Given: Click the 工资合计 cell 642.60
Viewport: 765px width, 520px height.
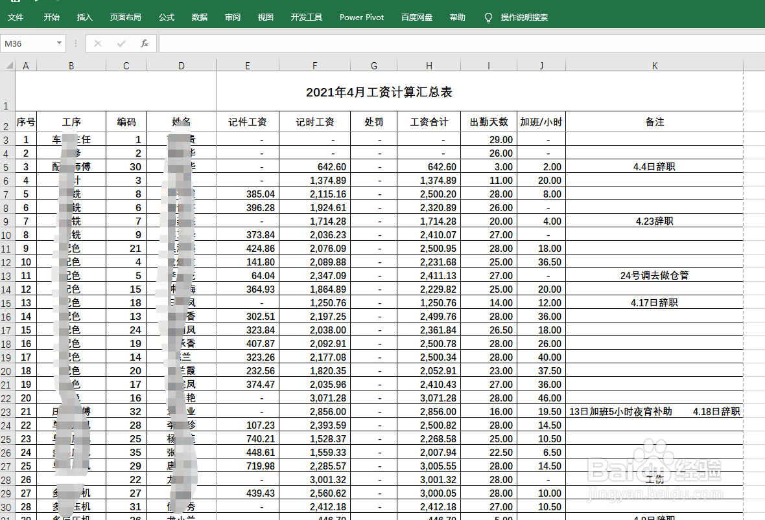Looking at the screenshot, I should 429,166.
